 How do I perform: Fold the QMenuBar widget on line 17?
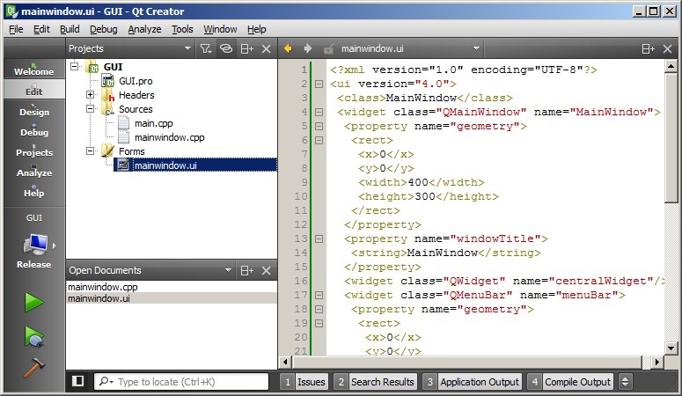(x=319, y=295)
